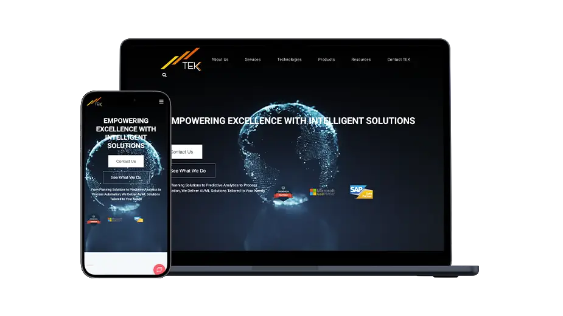Click the Databricks partner badge on laptop

click(284, 193)
